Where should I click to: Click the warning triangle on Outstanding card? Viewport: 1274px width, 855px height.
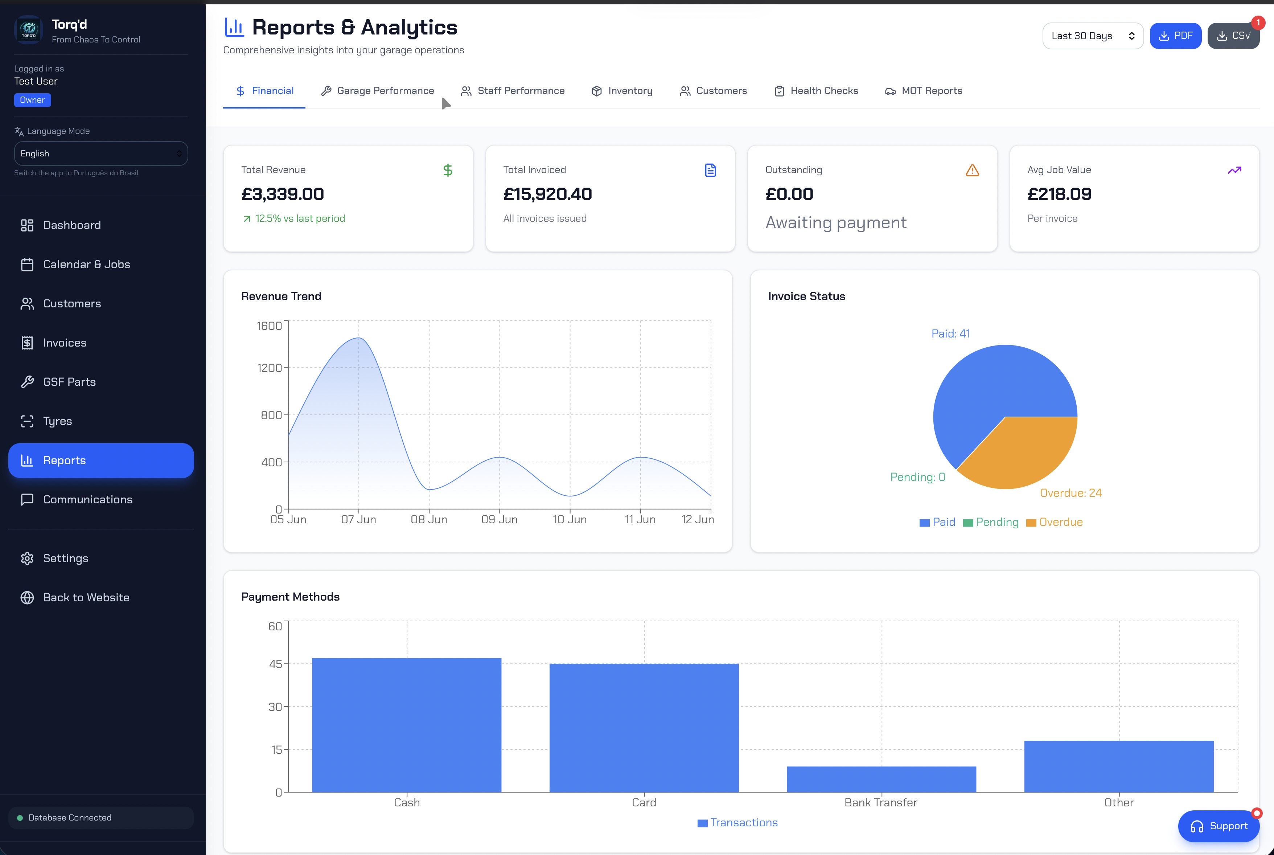[x=973, y=170]
